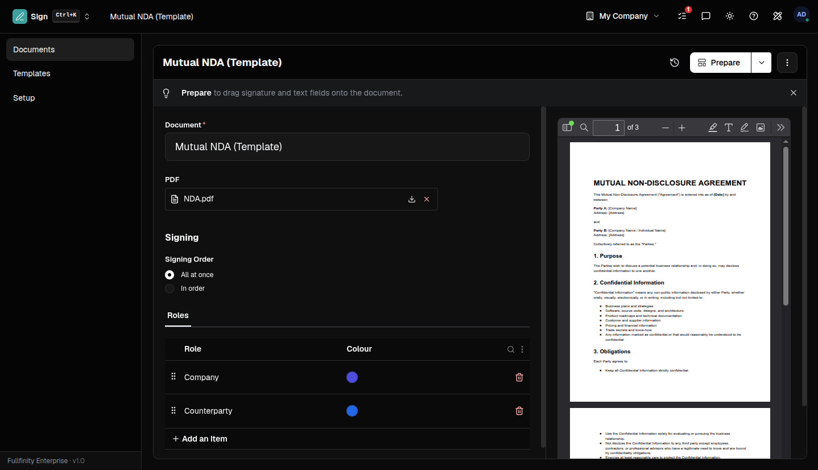
Task: Open the Ctrl+K command shortcut
Action: (x=66, y=16)
